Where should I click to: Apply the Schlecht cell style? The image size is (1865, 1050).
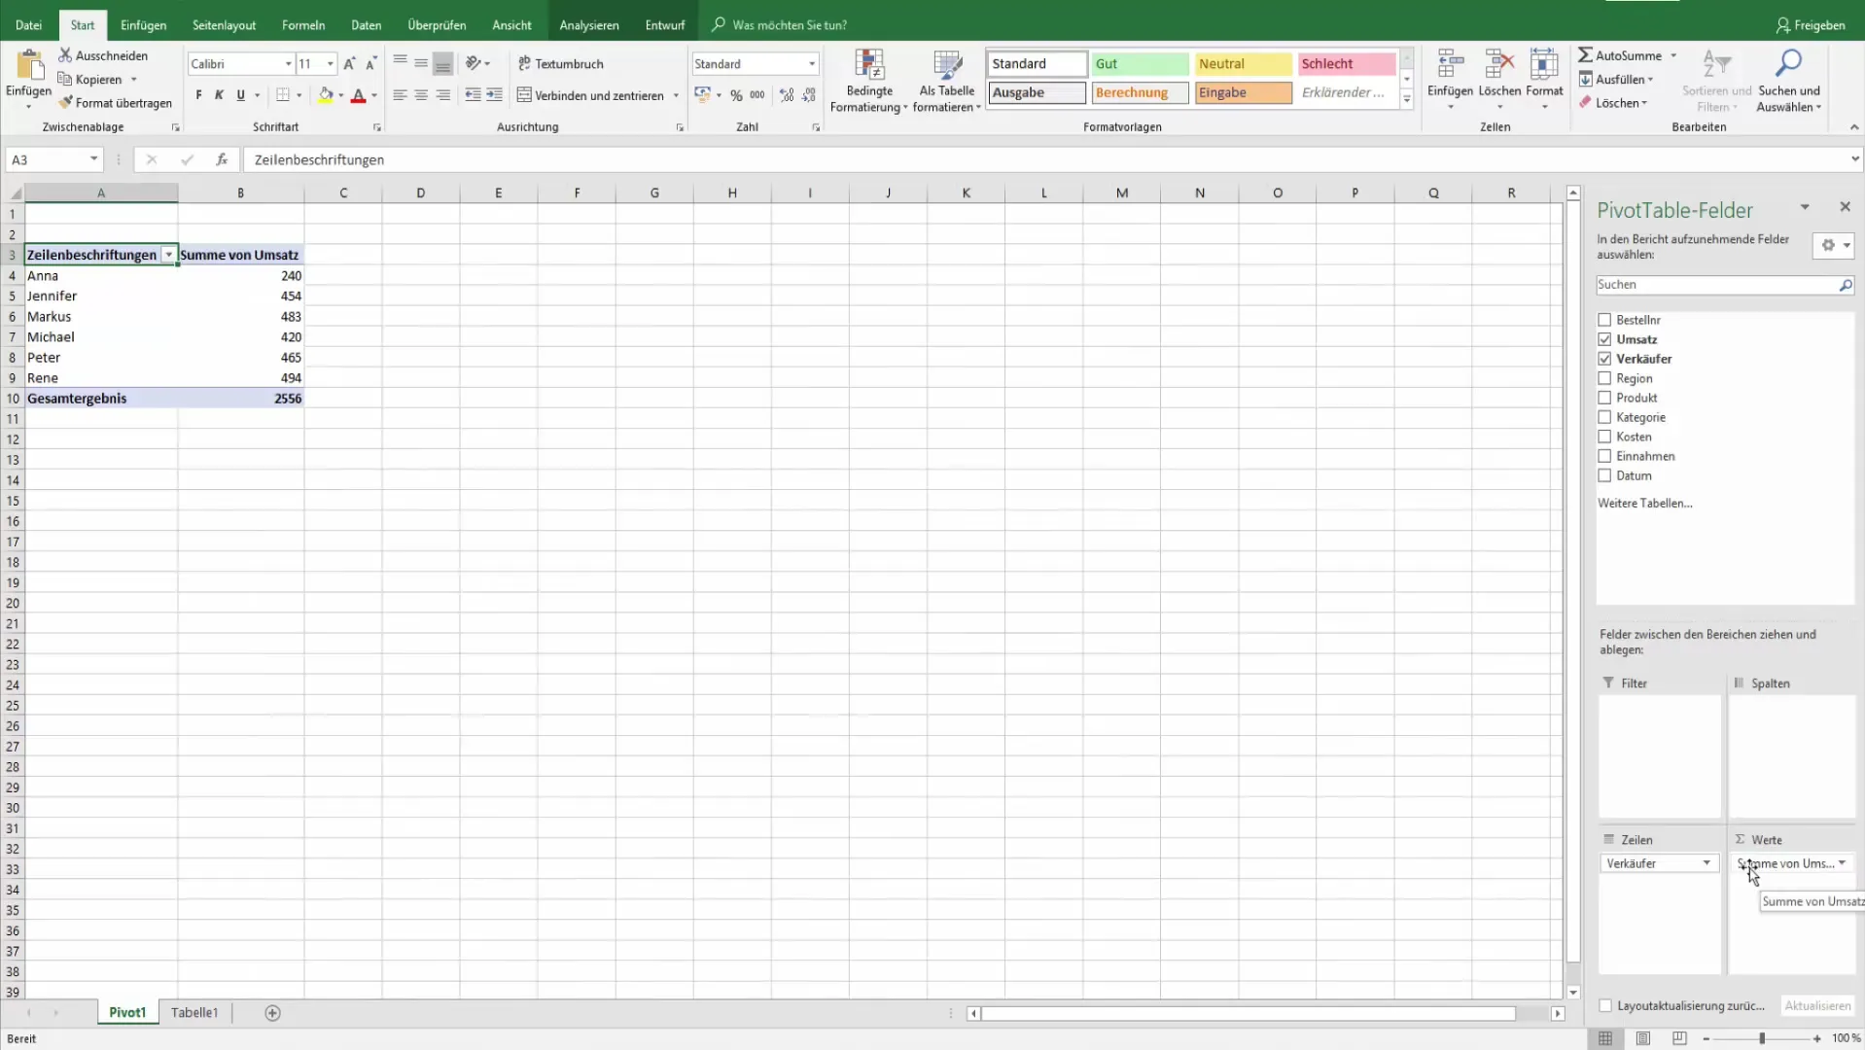pyautogui.click(x=1347, y=63)
